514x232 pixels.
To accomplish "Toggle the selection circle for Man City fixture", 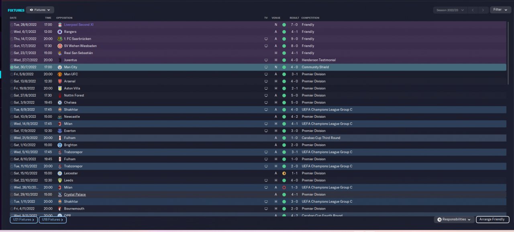I will [x=12, y=67].
